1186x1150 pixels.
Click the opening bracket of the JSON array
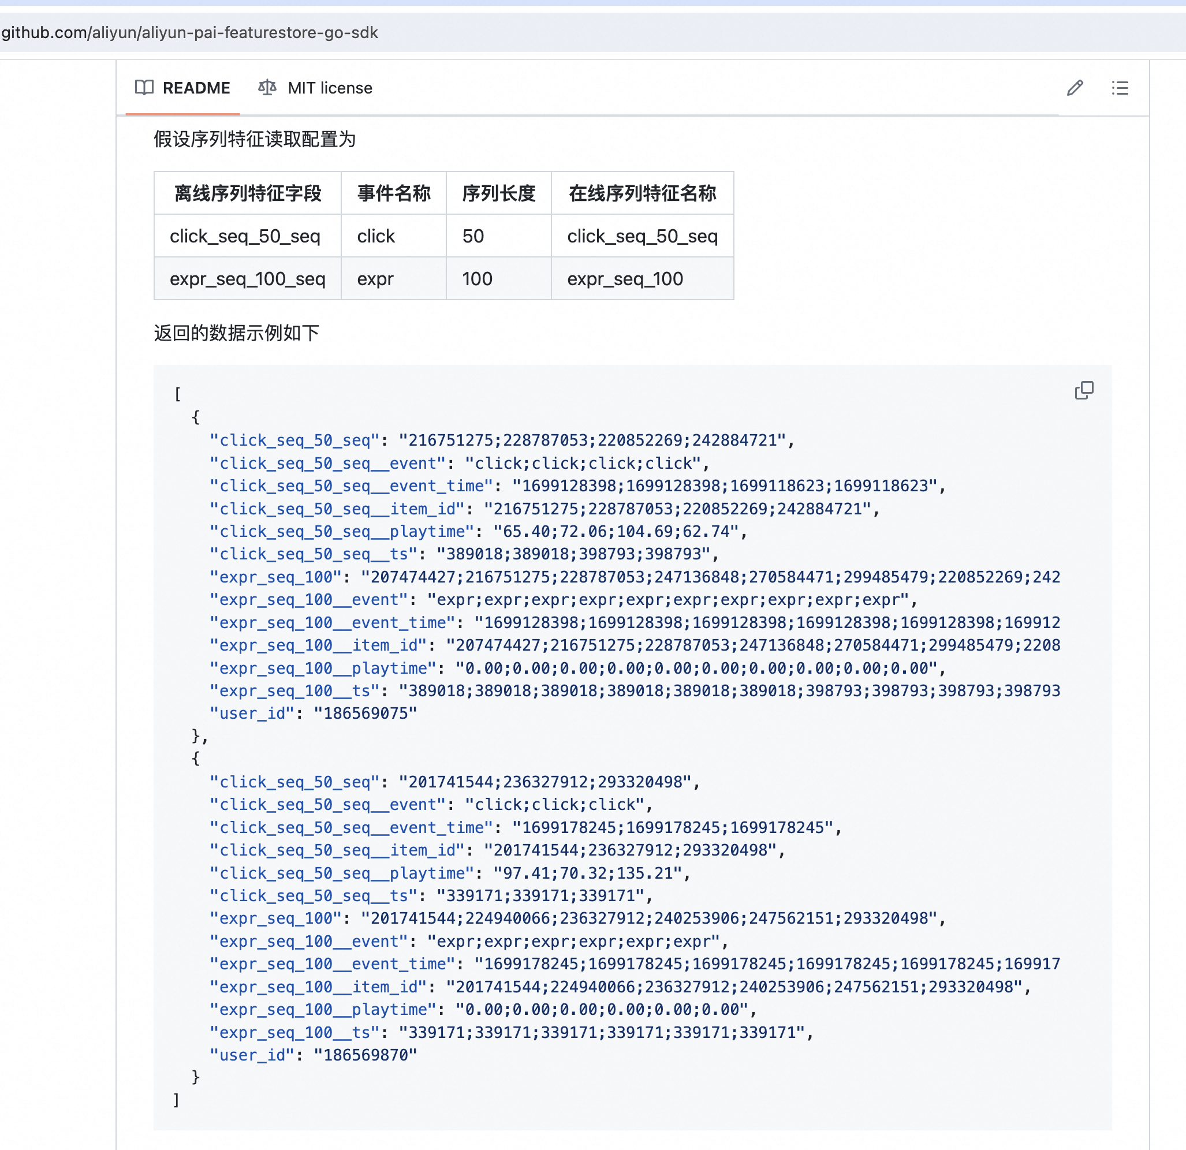[x=177, y=394]
